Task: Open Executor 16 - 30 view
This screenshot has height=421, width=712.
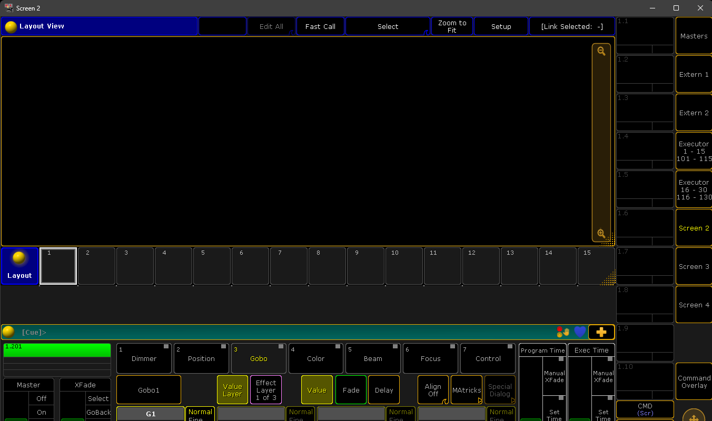Action: (694, 189)
